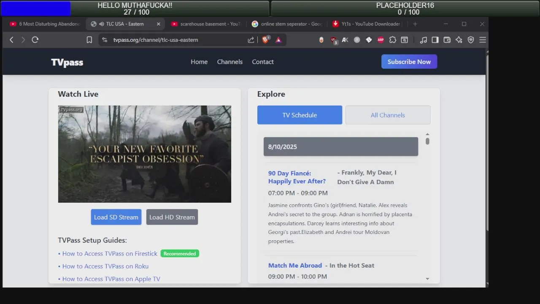This screenshot has height=304, width=540.
Task: Click the schedule list scrollbar thumb
Action: (x=427, y=141)
